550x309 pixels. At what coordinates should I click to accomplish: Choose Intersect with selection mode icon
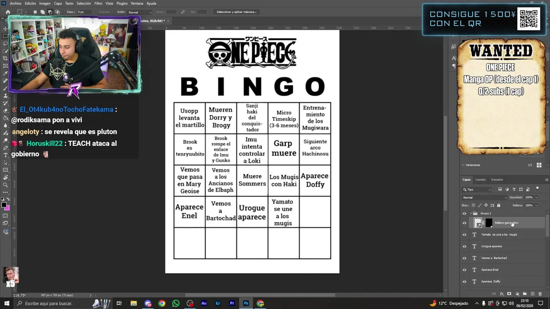[58, 12]
